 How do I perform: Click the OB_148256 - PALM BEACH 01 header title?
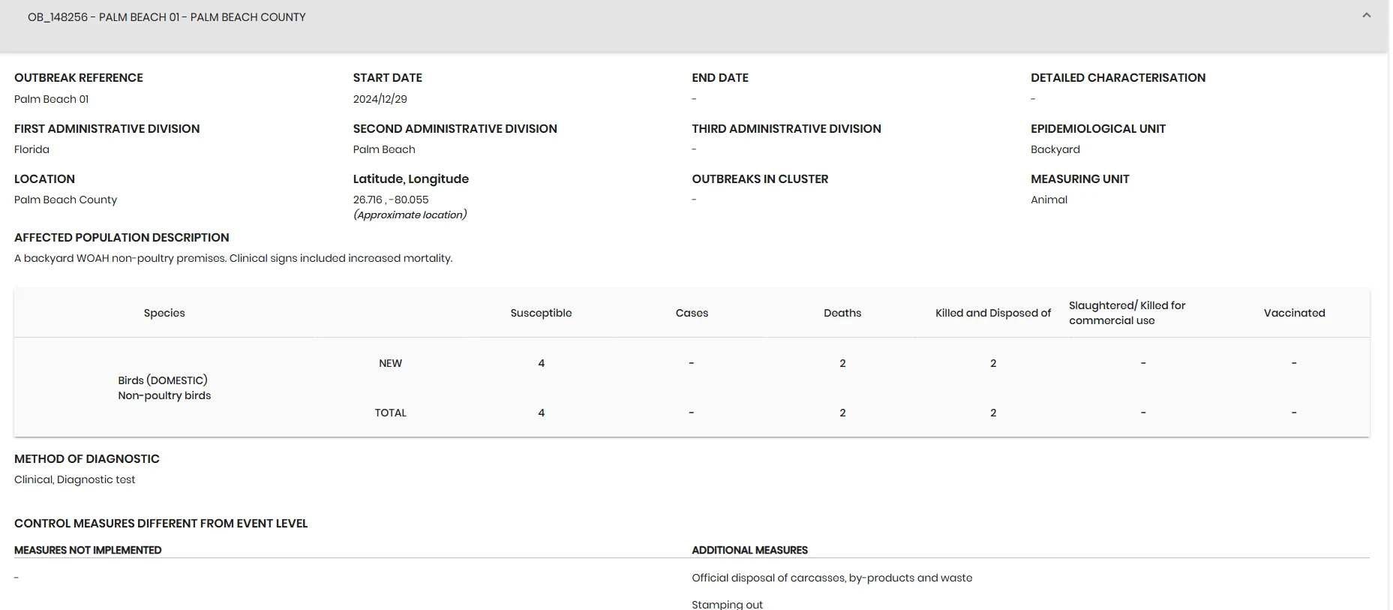pyautogui.click(x=167, y=17)
